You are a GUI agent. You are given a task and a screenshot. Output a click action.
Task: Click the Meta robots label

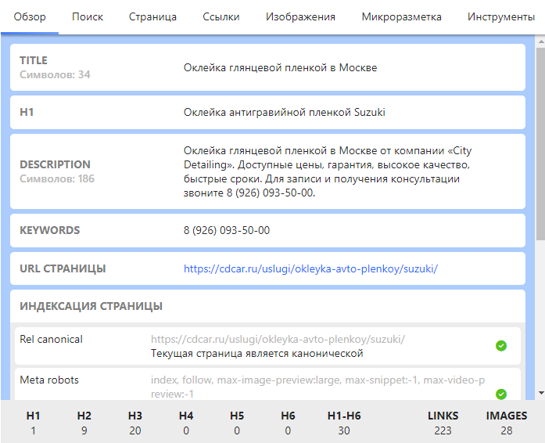point(49,380)
